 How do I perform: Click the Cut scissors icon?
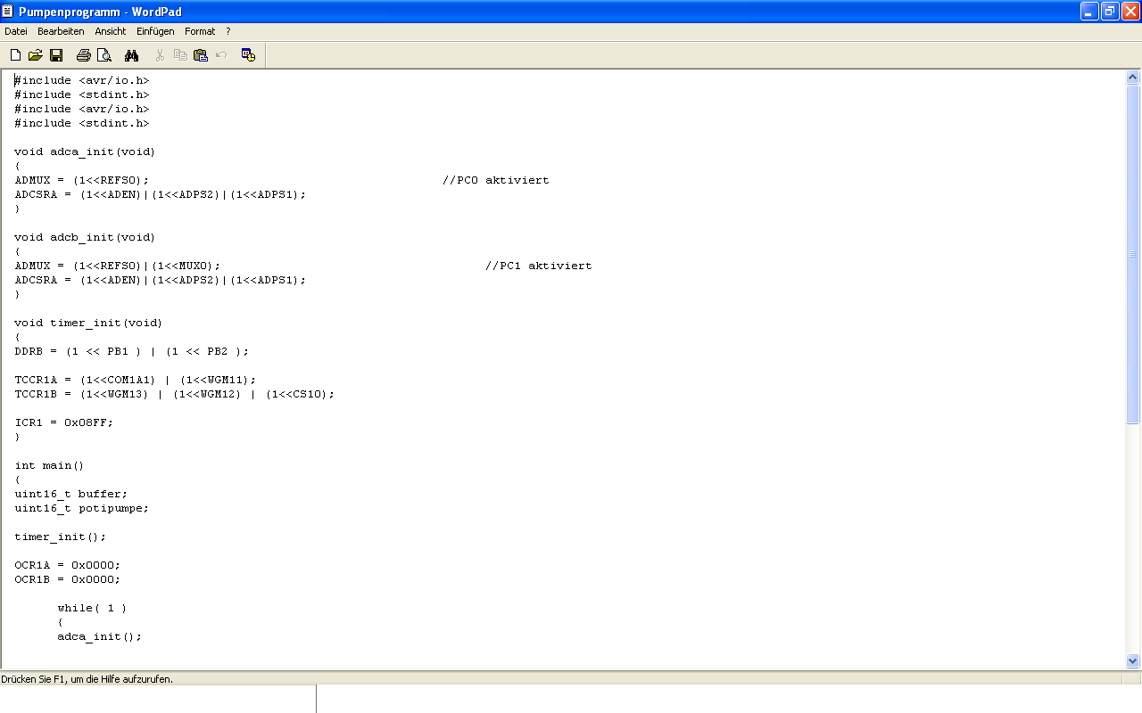click(x=160, y=55)
